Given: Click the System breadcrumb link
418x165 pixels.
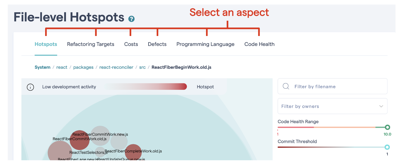Looking at the screenshot, I should tap(43, 67).
